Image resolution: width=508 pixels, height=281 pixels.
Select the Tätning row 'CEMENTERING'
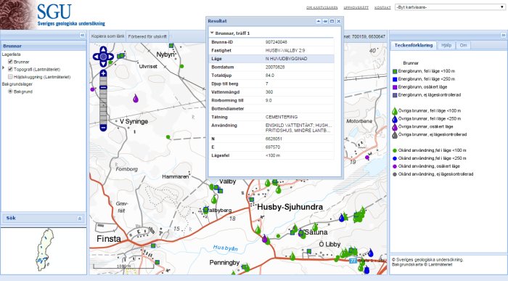coord(271,117)
